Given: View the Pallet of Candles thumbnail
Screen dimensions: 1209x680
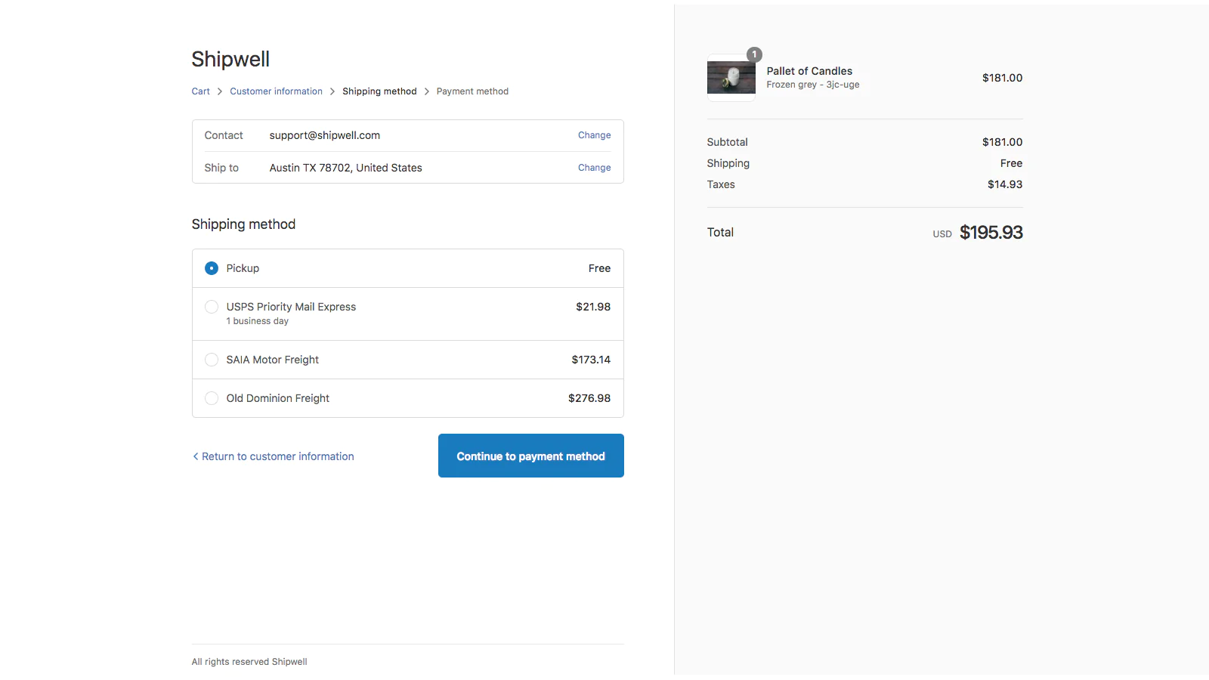Looking at the screenshot, I should pos(731,78).
